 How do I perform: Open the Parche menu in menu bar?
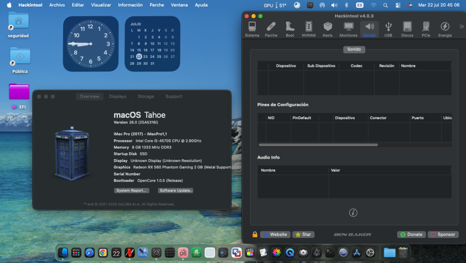(157, 5)
